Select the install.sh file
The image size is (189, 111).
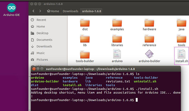181,56
